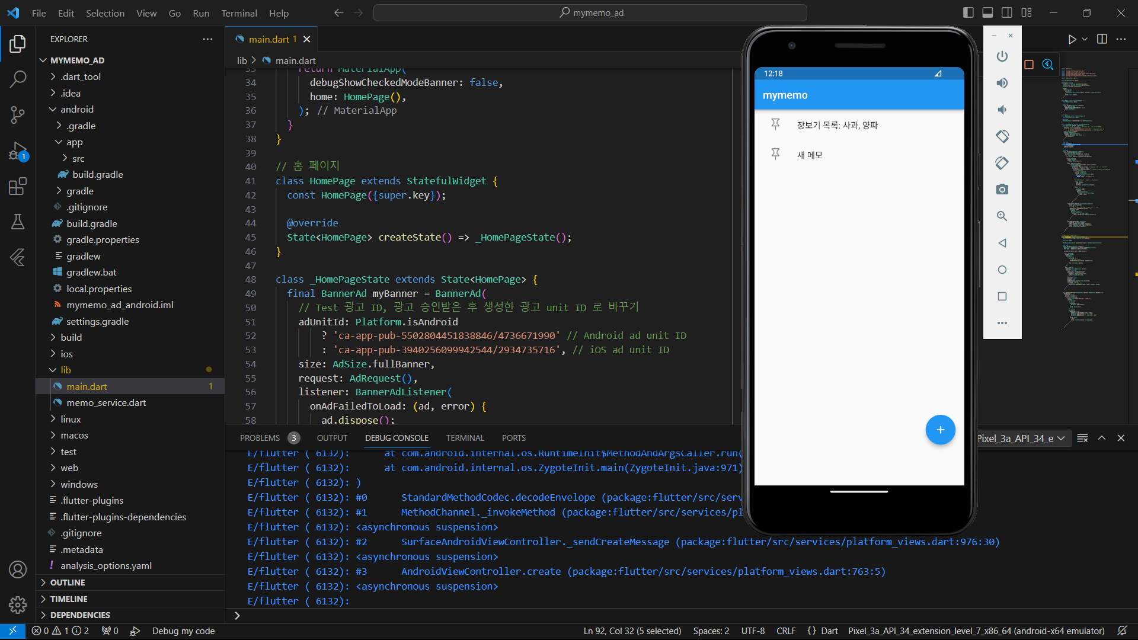Click the Run play icon in editor toolbar
The height and width of the screenshot is (640, 1138).
pos(1072,39)
